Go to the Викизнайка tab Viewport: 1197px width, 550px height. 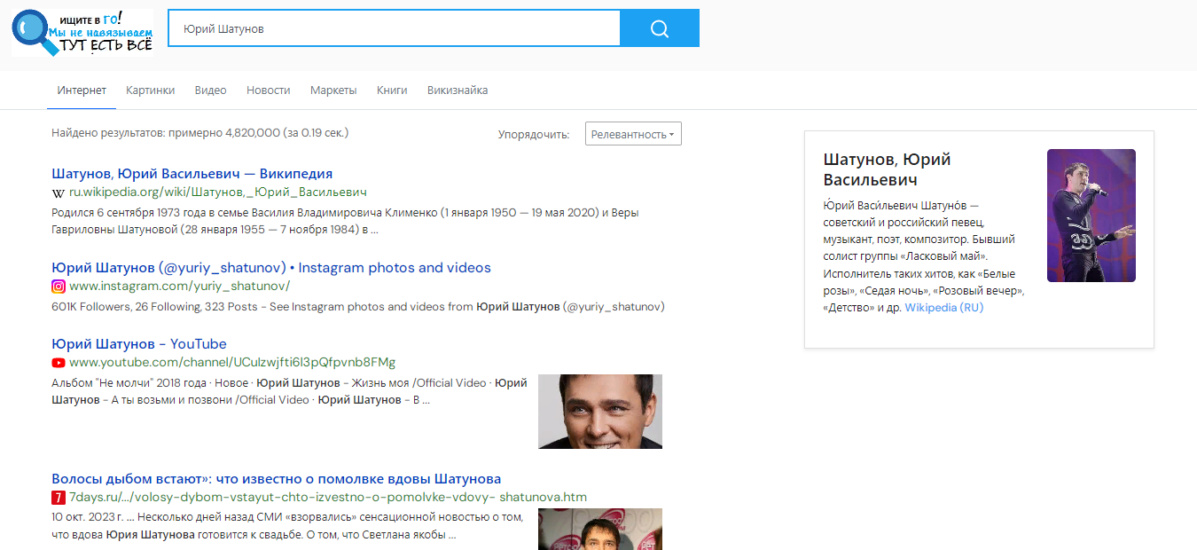458,90
